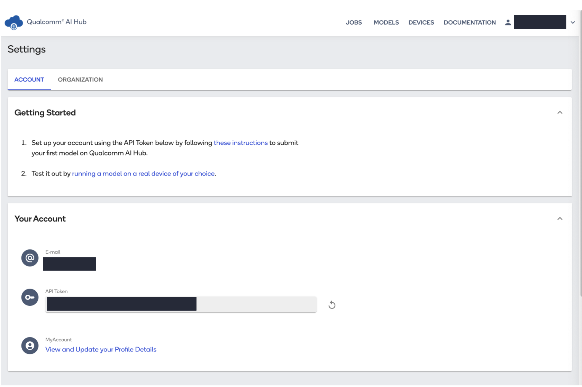The height and width of the screenshot is (387, 582).
Task: Click the Settings page title
Action: pos(27,49)
